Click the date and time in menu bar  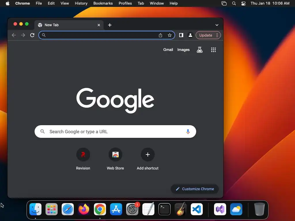pos(270,3)
